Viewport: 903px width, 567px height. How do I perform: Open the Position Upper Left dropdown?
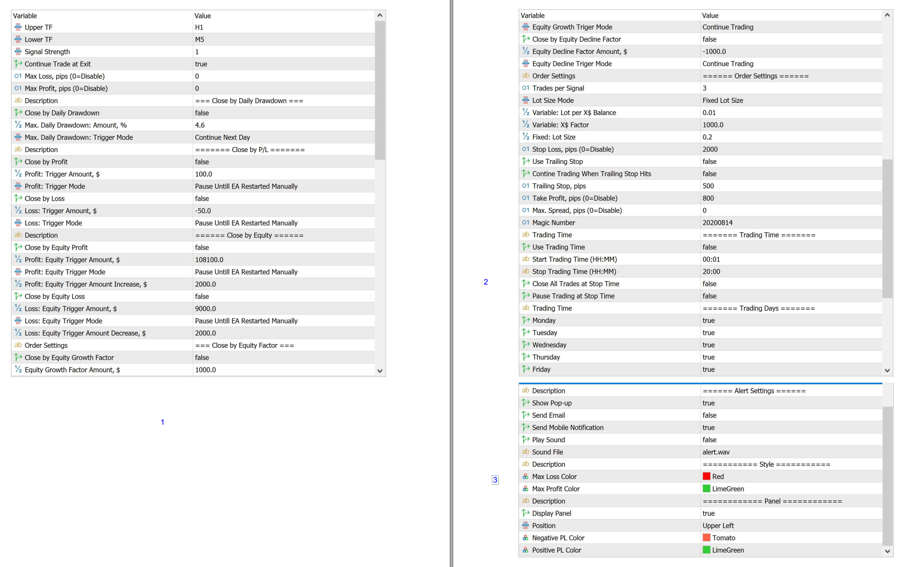[x=718, y=525]
